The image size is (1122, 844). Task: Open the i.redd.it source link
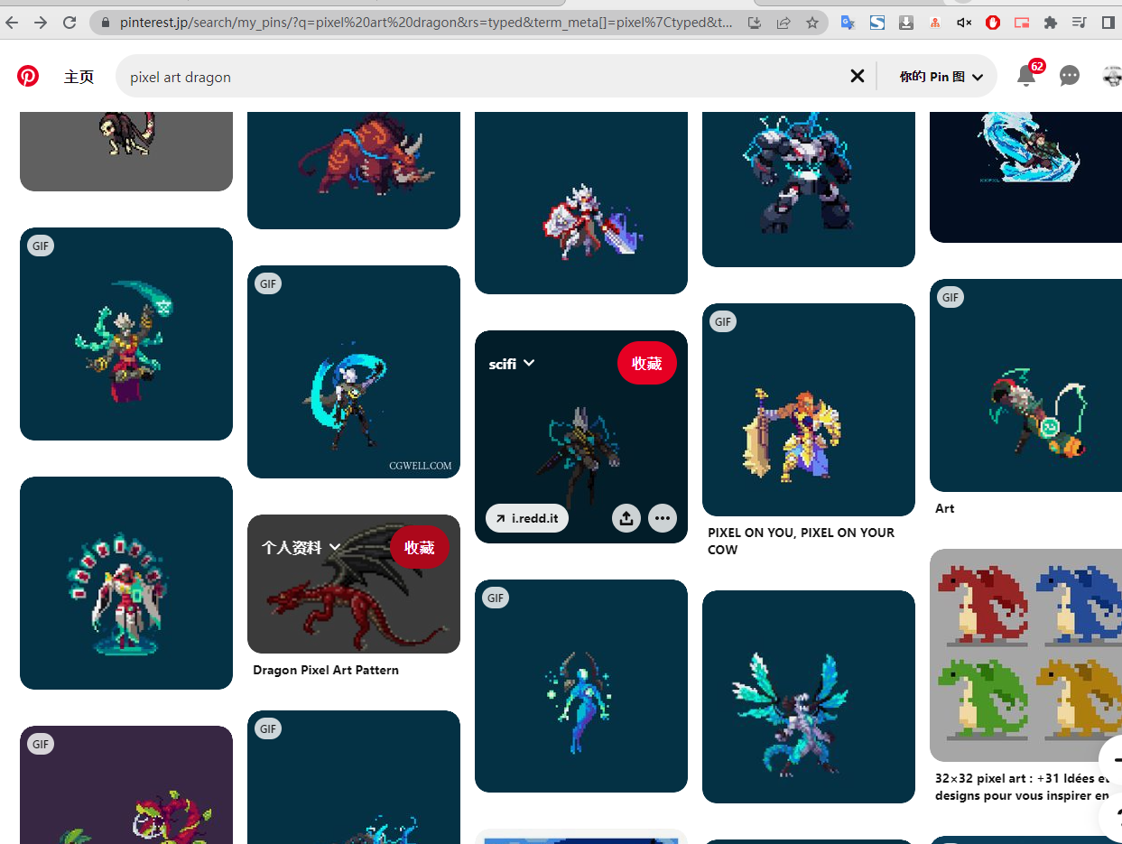(x=527, y=518)
